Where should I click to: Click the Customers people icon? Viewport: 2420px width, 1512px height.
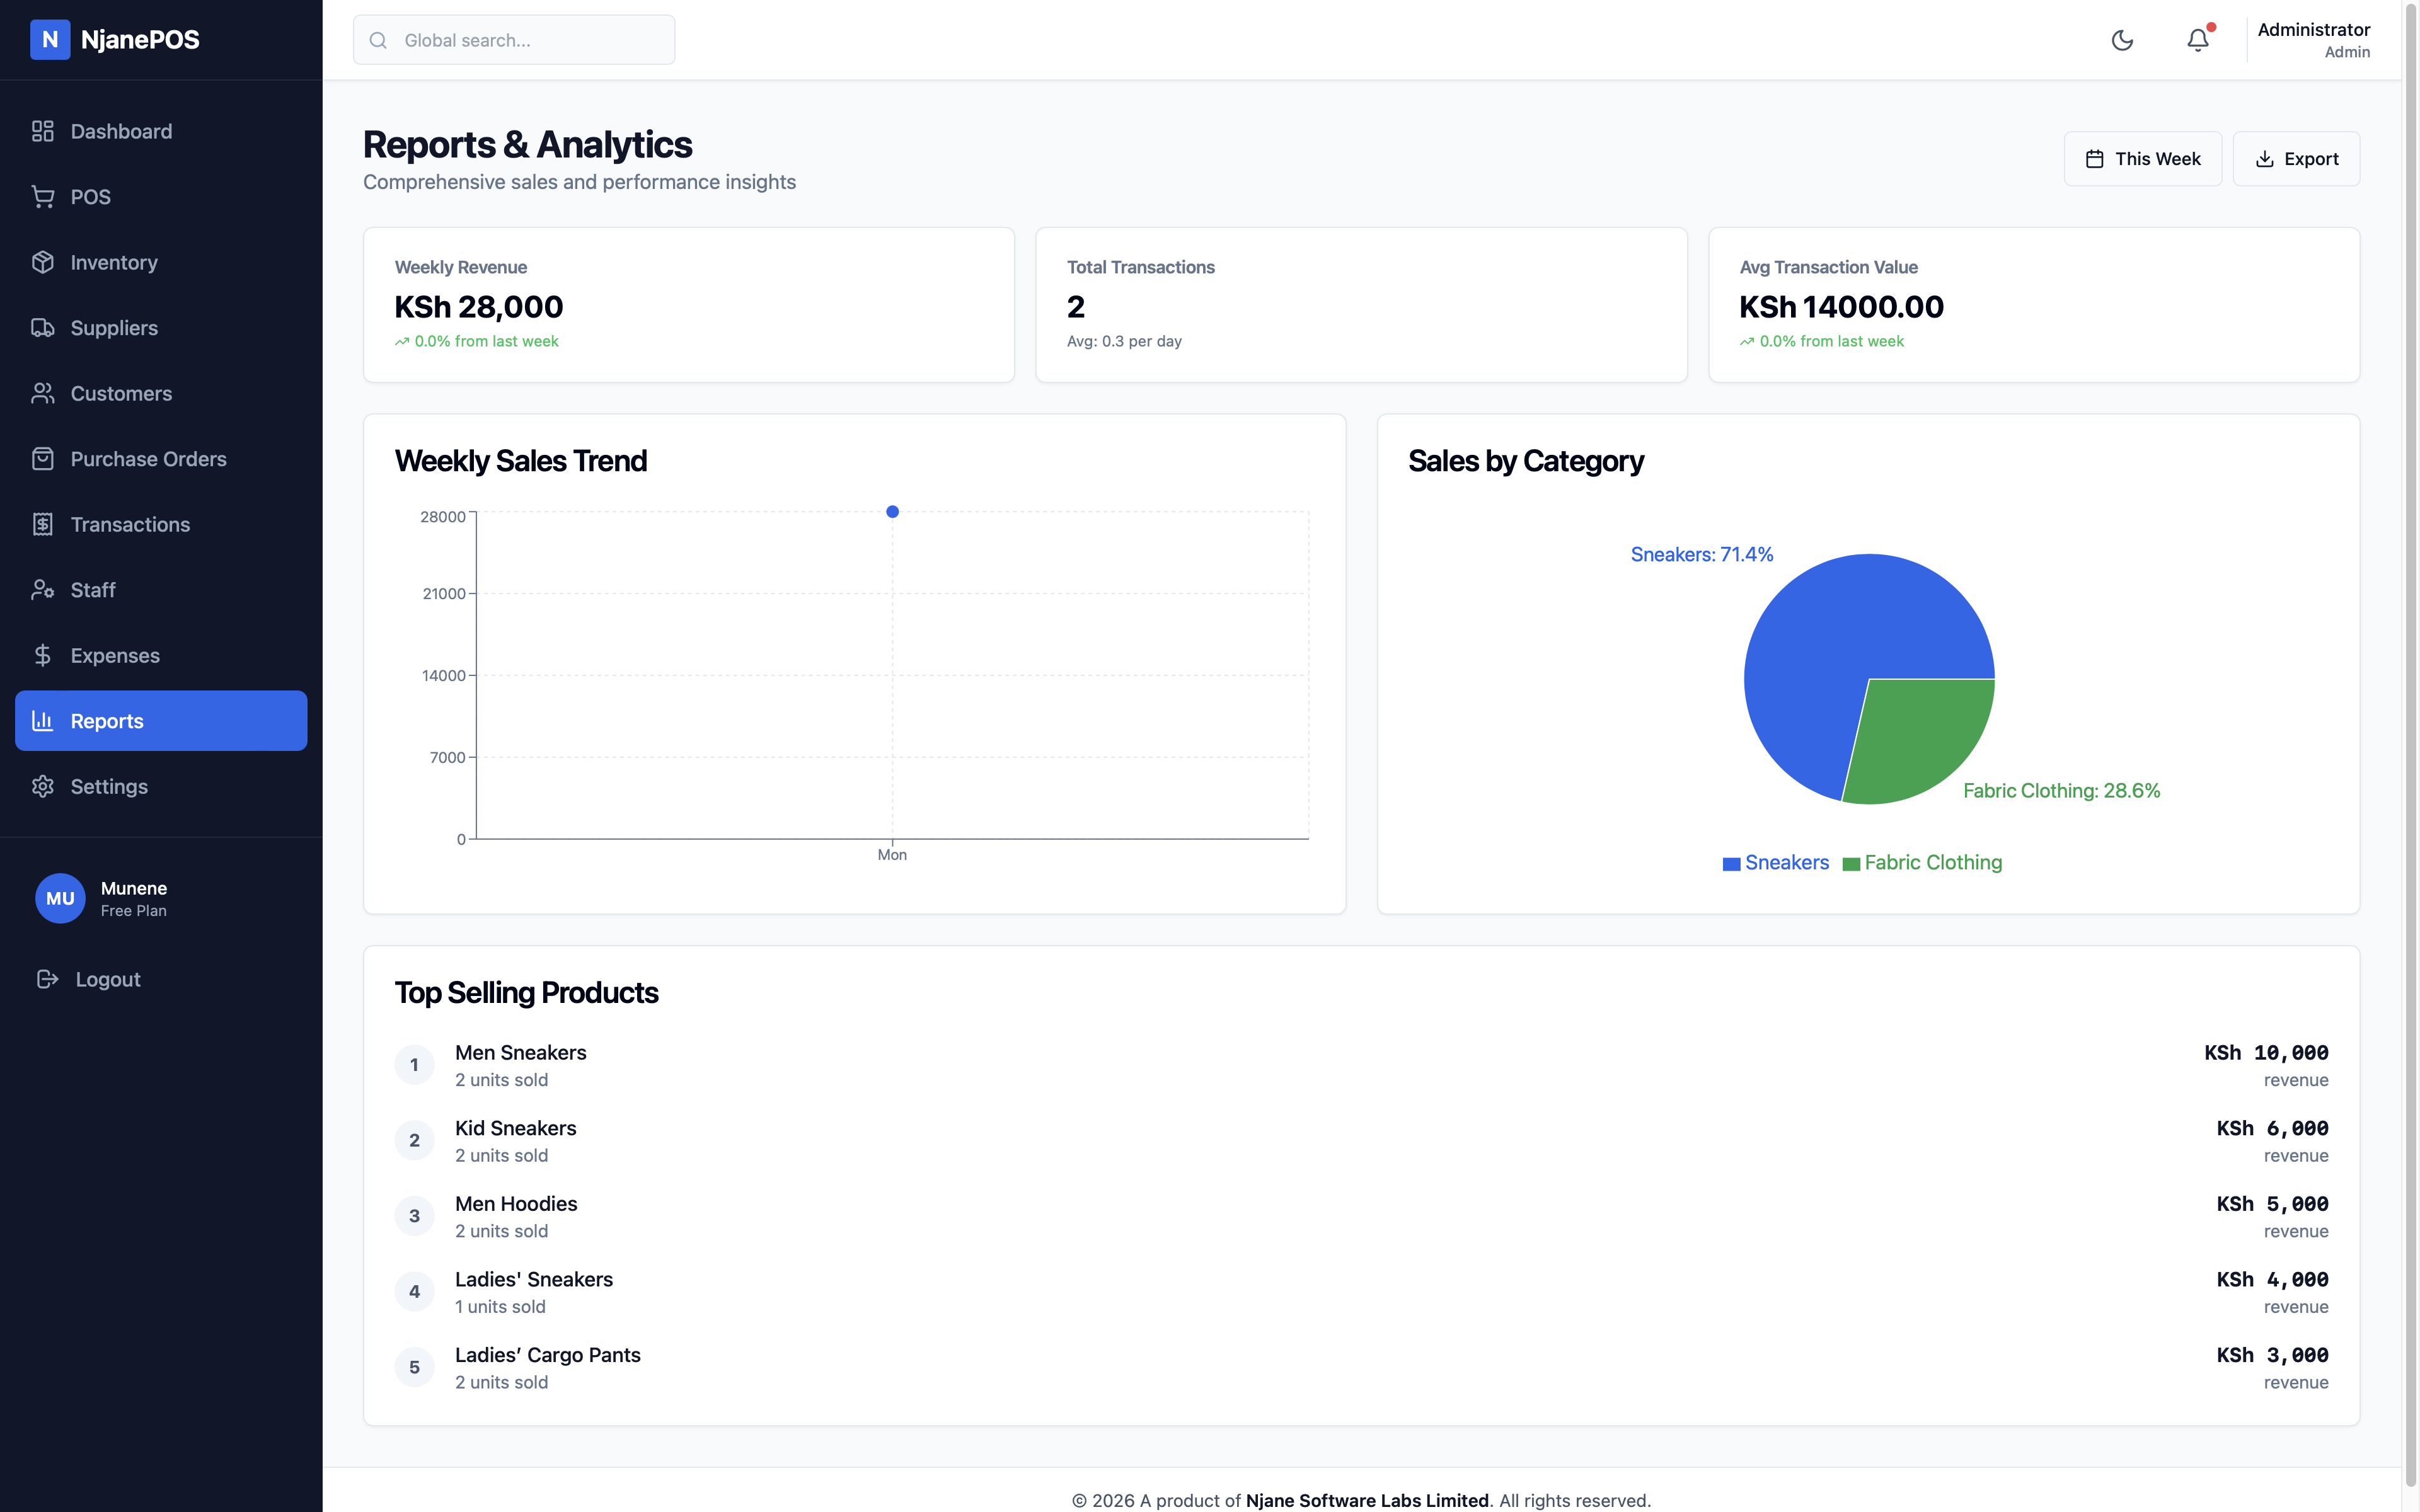pos(43,393)
